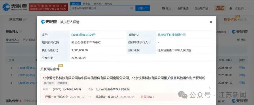The image size is (254, 105).
Task: Open the row 2 case link (2025)苏06执
Action: [28, 75]
